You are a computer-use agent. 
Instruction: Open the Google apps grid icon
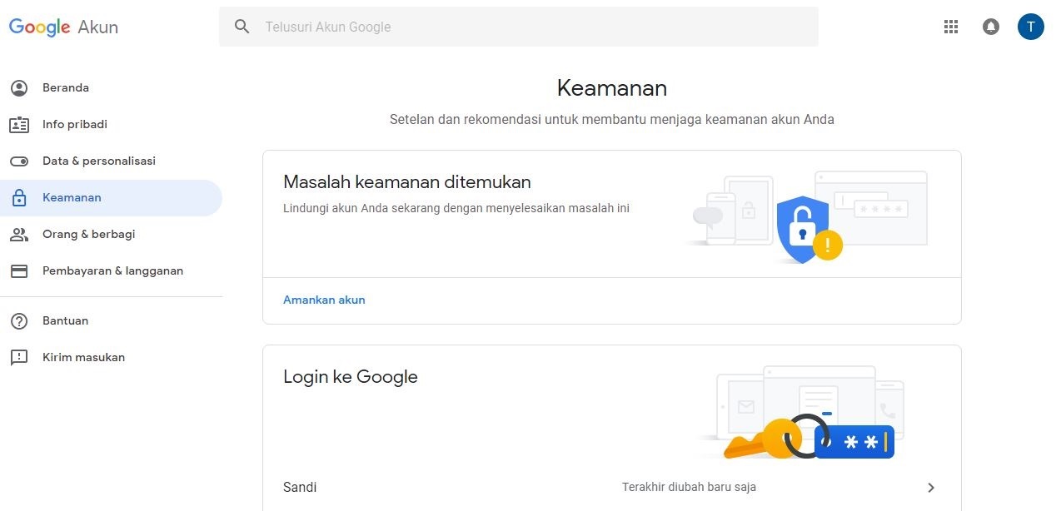951,27
